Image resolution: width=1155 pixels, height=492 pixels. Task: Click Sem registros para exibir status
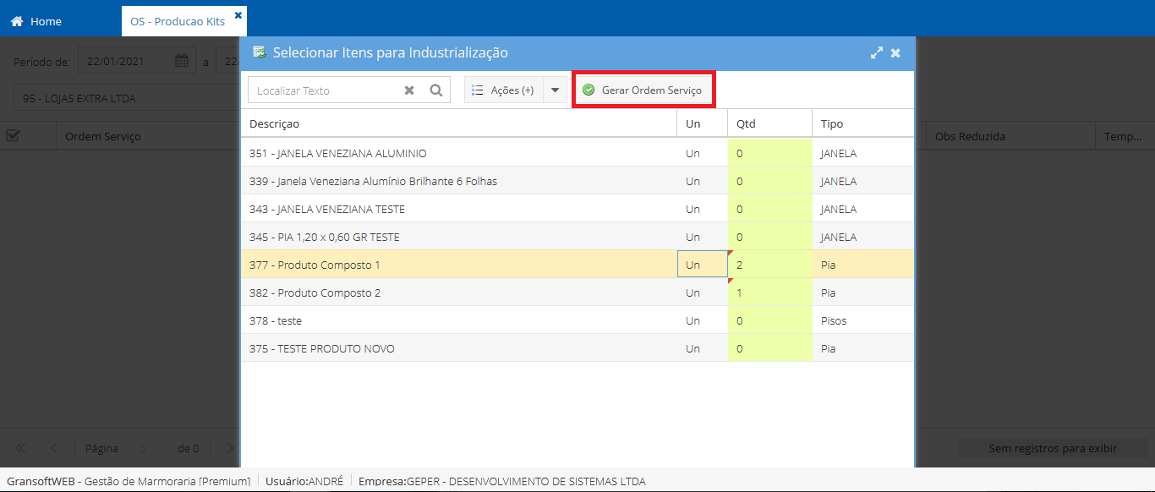1053,448
